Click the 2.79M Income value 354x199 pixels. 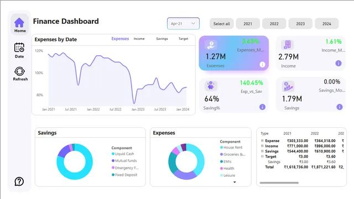tap(288, 56)
